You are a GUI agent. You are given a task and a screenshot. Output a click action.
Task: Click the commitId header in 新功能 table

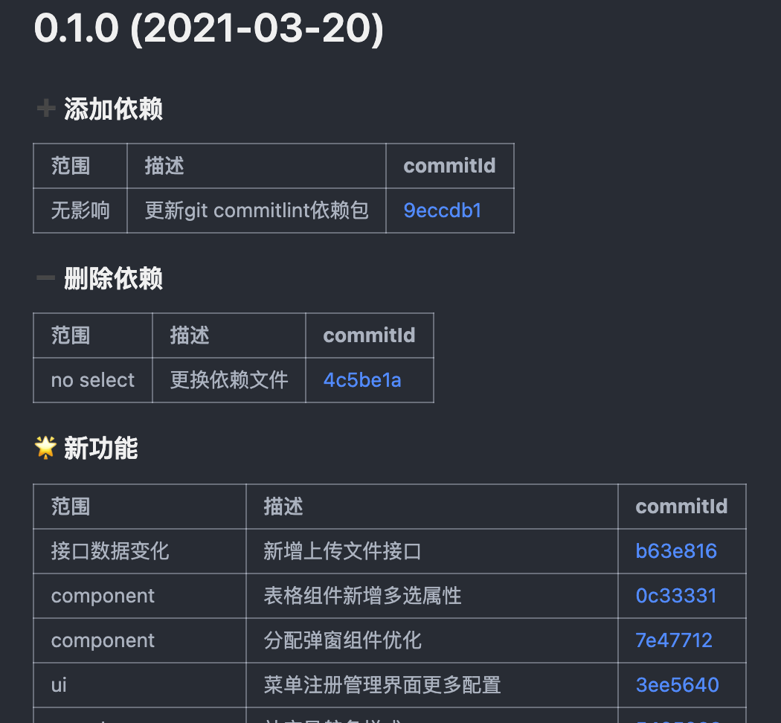(682, 507)
